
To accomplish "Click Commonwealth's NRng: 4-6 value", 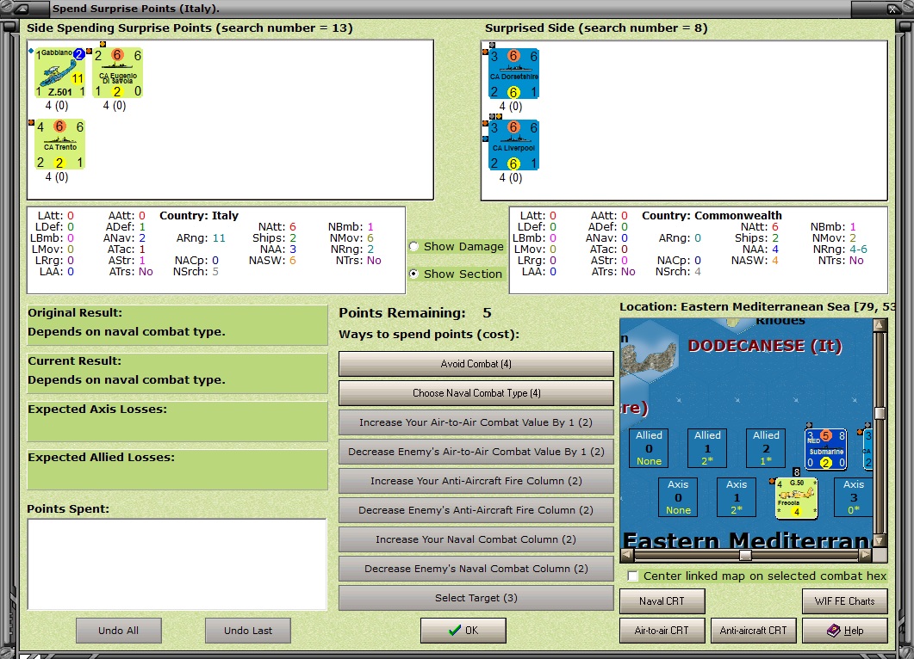I will point(857,249).
